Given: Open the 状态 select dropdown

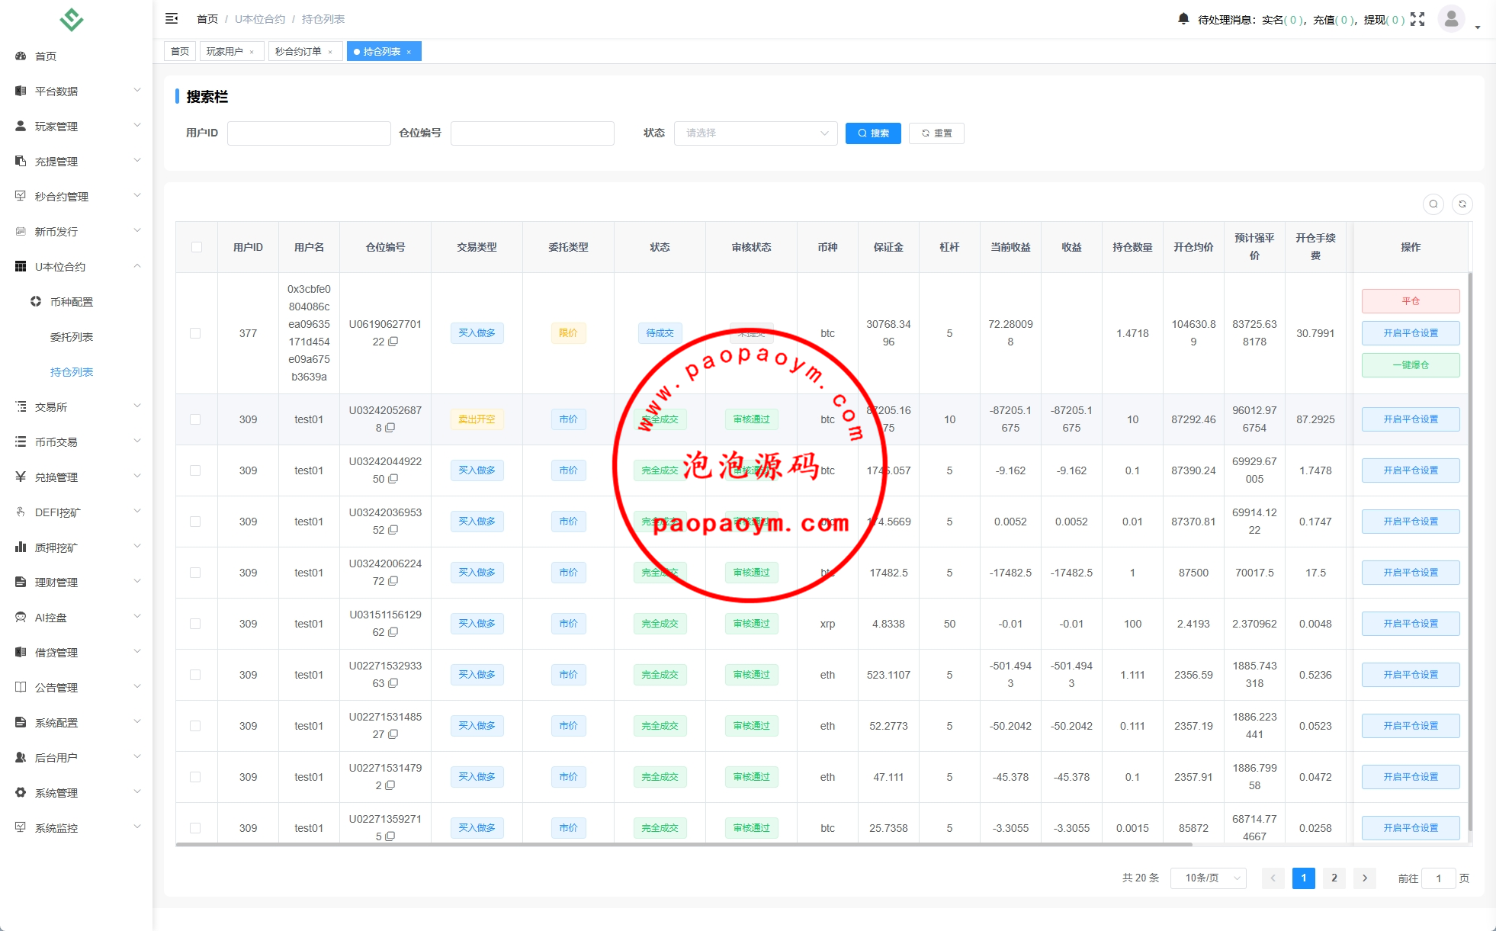Looking at the screenshot, I should click(x=755, y=133).
